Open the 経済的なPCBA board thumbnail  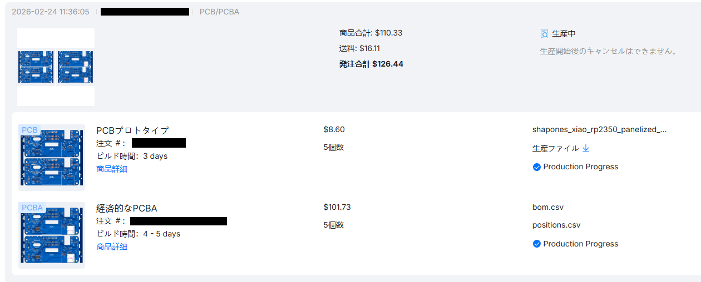point(52,236)
